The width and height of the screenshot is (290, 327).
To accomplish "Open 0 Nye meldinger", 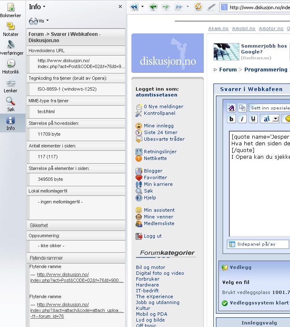I will [x=164, y=106].
